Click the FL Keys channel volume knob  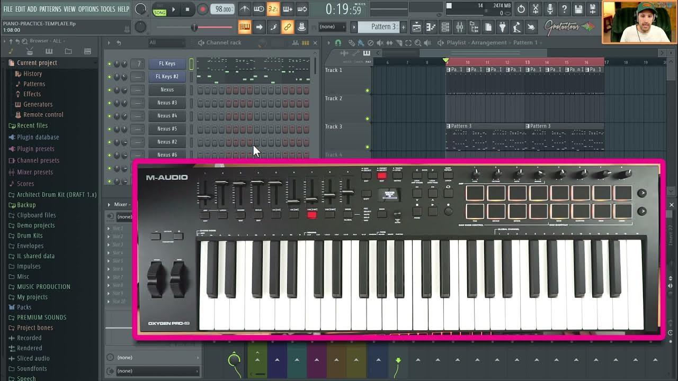point(124,63)
